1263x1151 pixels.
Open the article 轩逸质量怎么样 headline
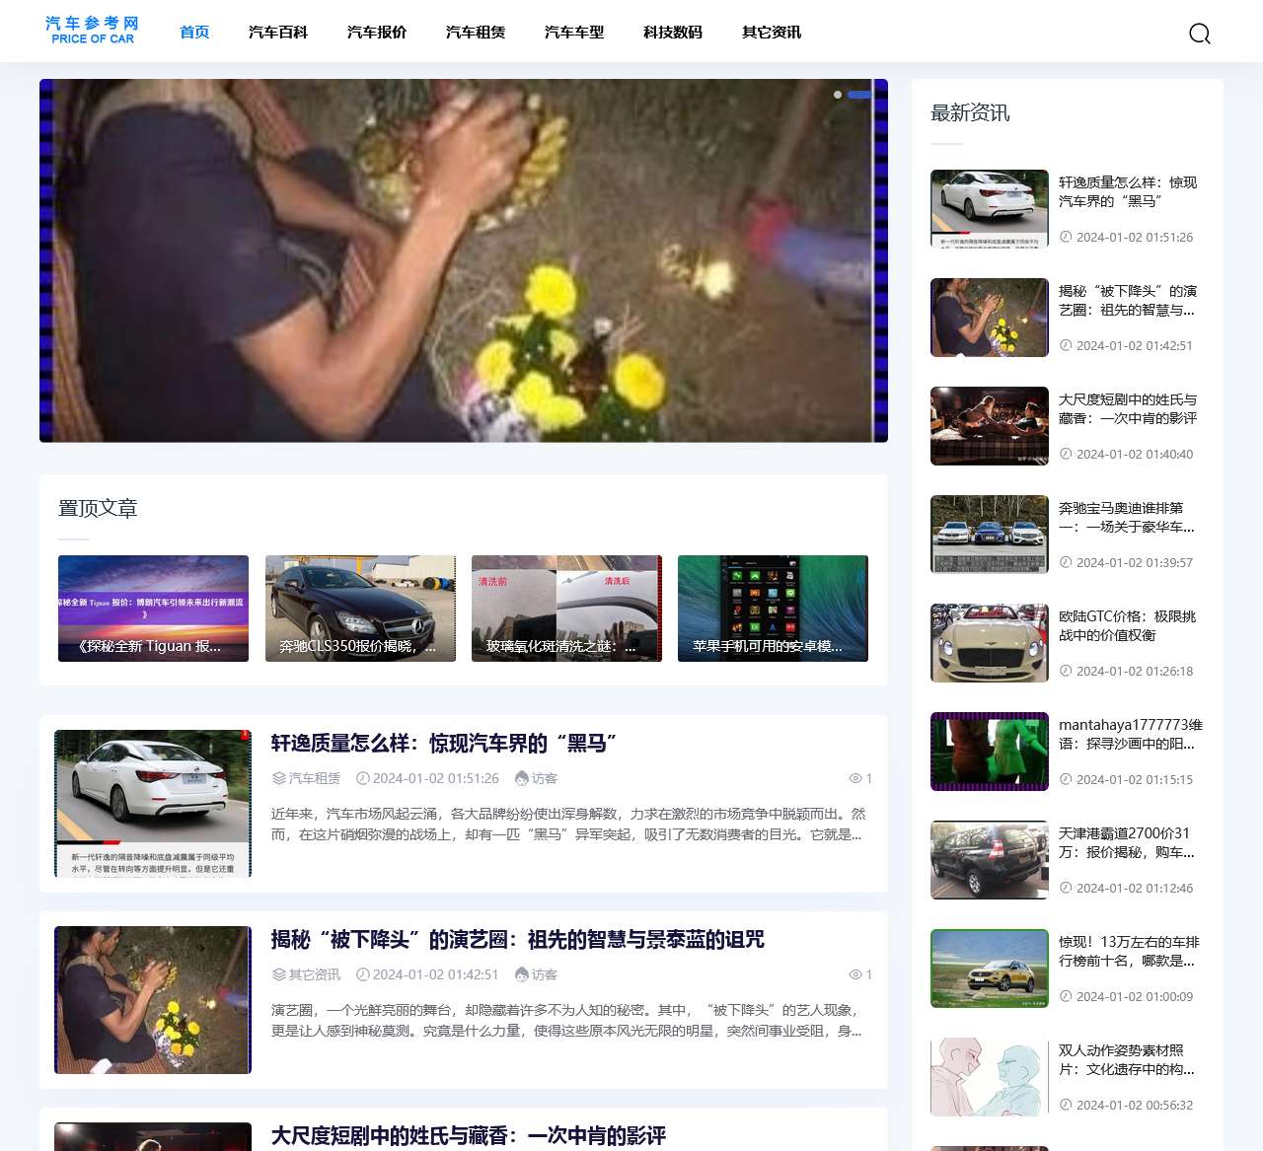443,744
